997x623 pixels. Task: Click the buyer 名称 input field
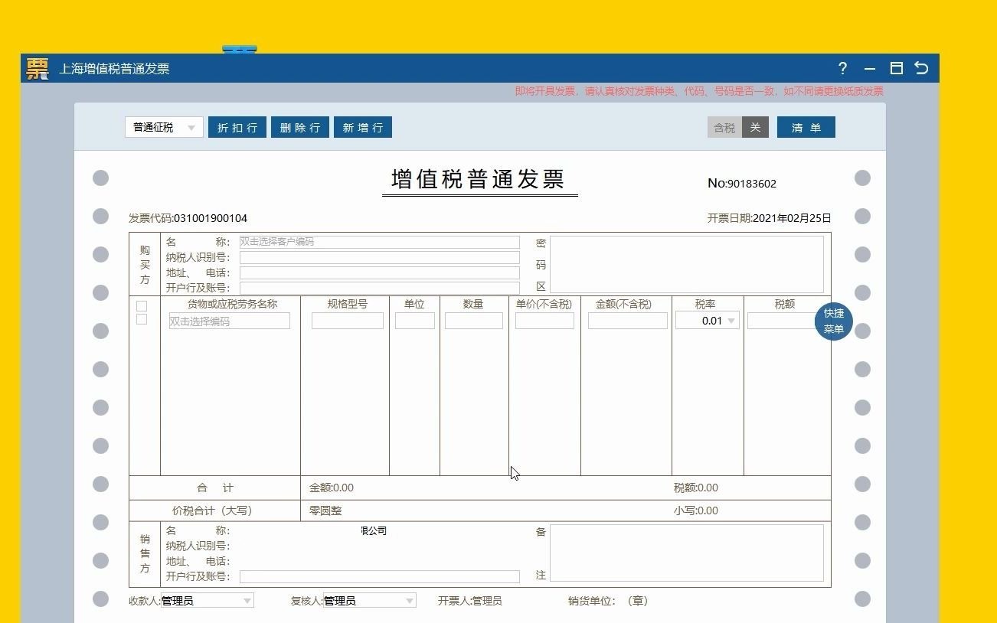[x=379, y=242]
